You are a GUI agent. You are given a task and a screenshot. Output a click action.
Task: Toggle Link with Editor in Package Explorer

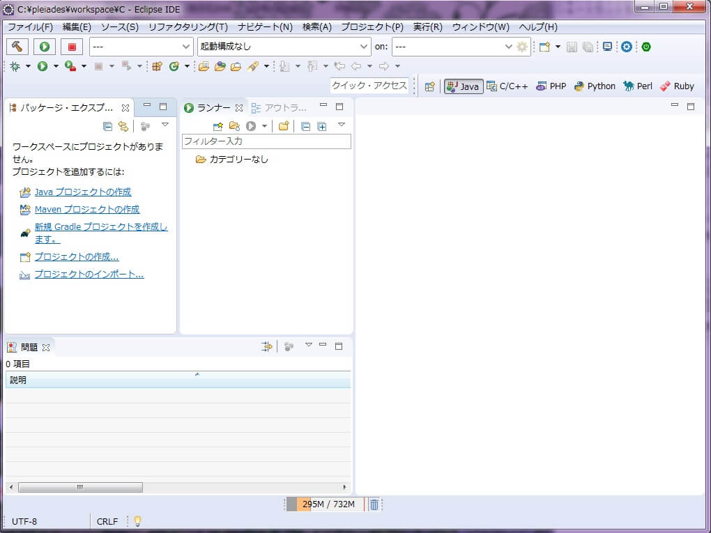pyautogui.click(x=123, y=126)
